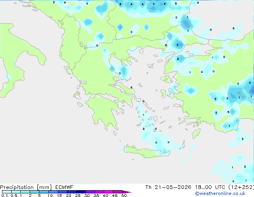Click the "ECMWF" model label
Image resolution: width=254 pixels, height=197 pixels.
click(65, 187)
